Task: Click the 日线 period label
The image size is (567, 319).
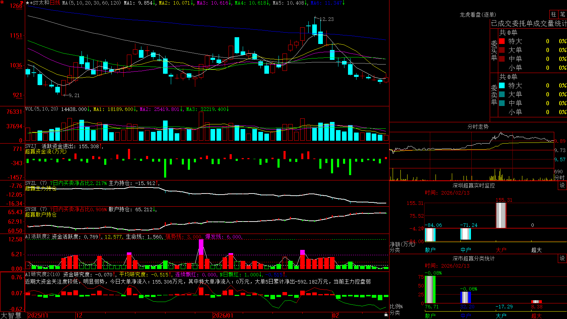Action: click(55, 3)
